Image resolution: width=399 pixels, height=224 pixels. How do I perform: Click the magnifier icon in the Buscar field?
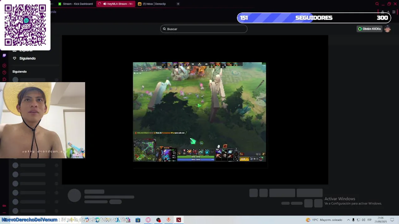(164, 29)
